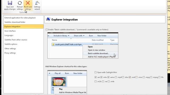Uncheck the .mkv file type
Viewport: 170px width, 95px height.
coord(101,77)
